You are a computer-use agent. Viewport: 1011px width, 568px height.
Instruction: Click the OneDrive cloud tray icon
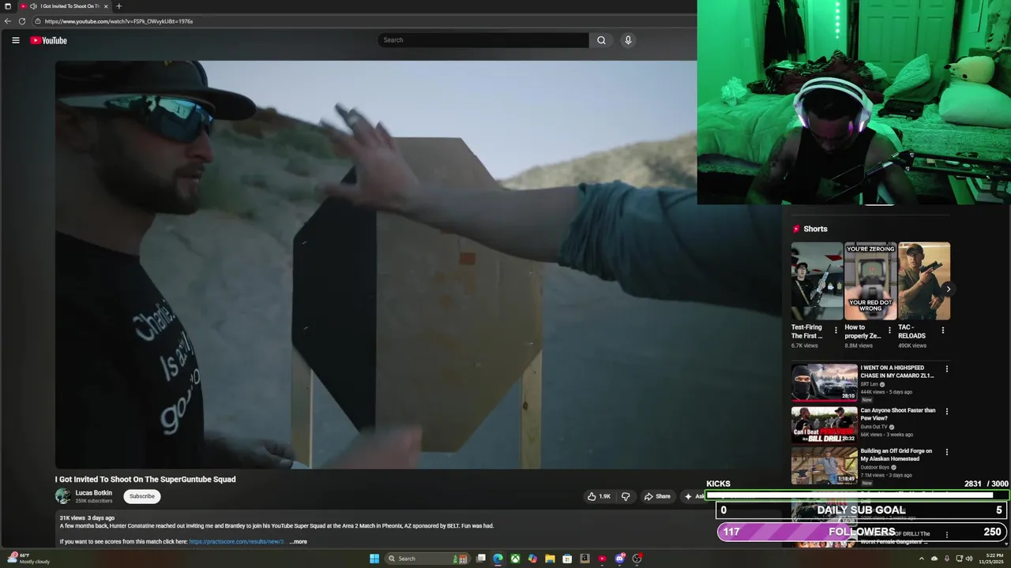[x=934, y=559]
